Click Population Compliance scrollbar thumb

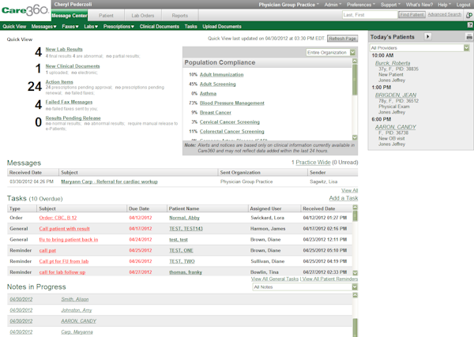coord(355,80)
